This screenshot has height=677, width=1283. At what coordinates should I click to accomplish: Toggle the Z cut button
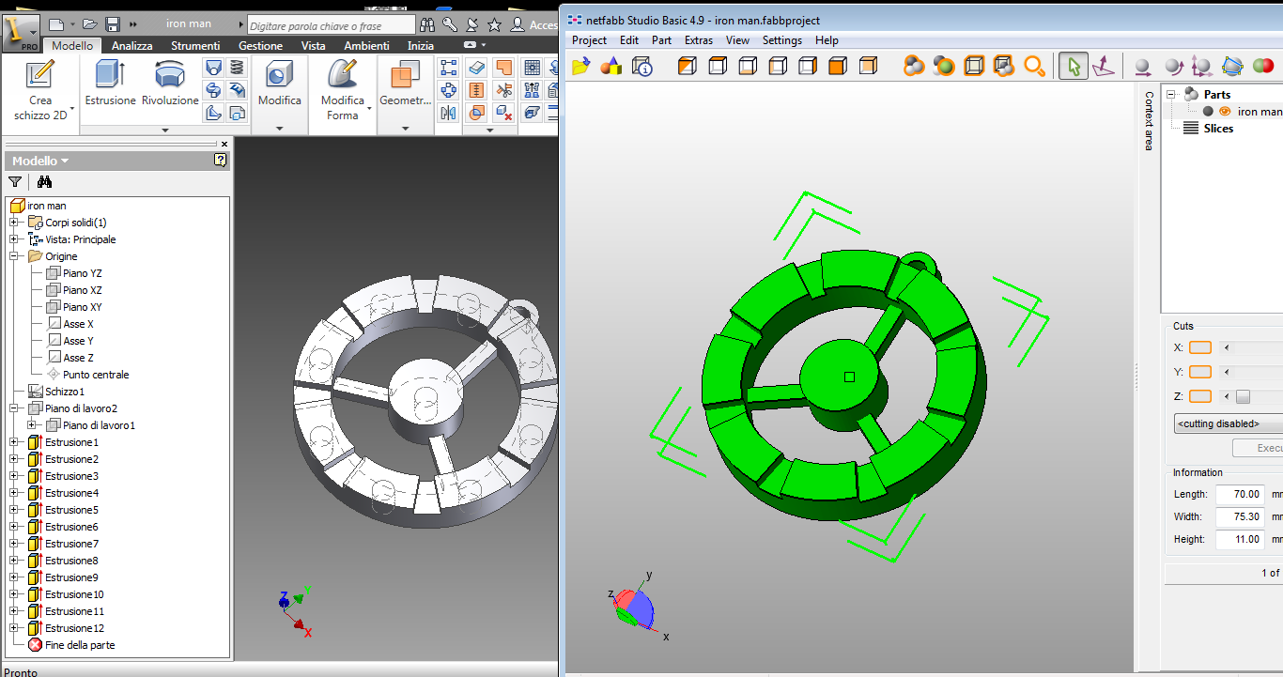pos(1199,396)
